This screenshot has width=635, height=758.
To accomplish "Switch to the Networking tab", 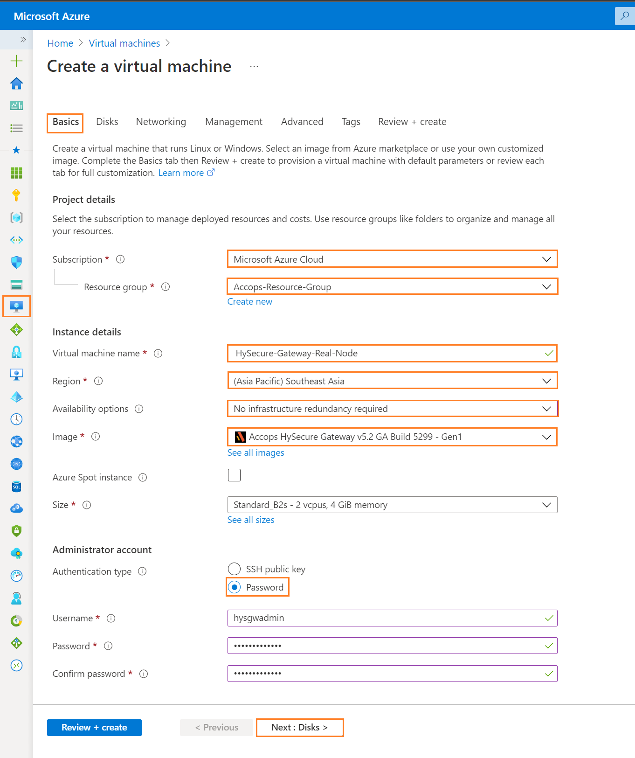I will click(x=161, y=122).
